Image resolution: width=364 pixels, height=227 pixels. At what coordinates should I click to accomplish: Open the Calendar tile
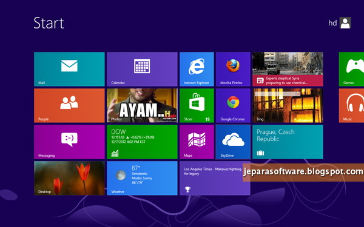(142, 69)
